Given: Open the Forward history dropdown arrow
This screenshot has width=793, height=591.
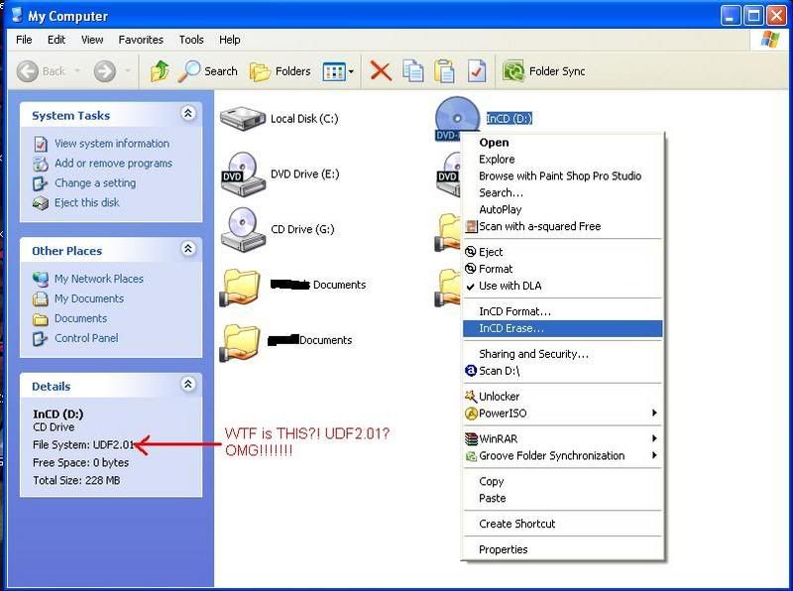Looking at the screenshot, I should [x=128, y=71].
